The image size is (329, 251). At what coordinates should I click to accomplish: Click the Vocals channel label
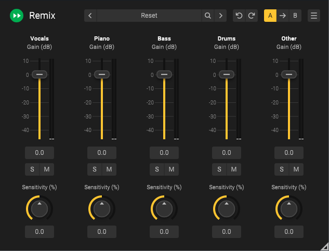(x=40, y=38)
